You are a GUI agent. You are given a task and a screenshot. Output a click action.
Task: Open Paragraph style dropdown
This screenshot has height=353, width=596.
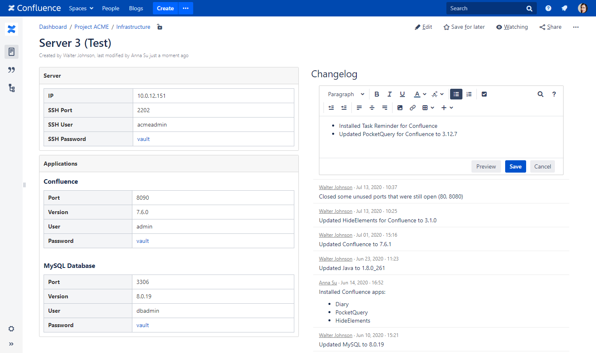pyautogui.click(x=346, y=94)
